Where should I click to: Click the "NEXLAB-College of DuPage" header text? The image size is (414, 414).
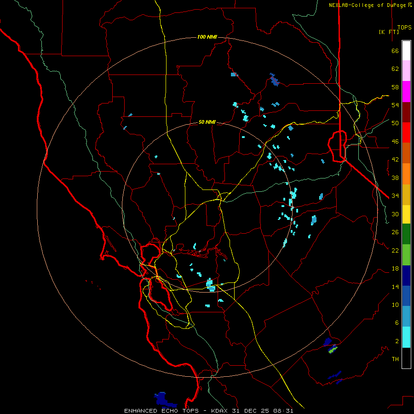click(x=368, y=5)
